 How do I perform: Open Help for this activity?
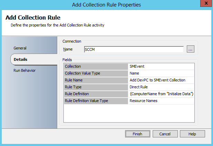coord(192,134)
